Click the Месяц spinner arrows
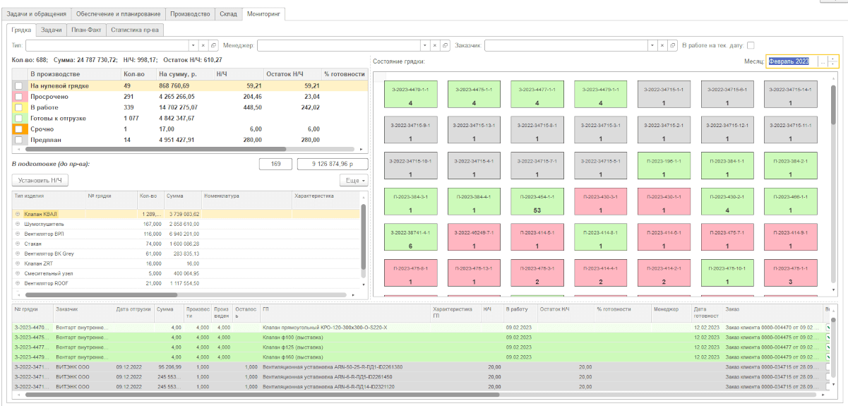The image size is (848, 406). (833, 61)
